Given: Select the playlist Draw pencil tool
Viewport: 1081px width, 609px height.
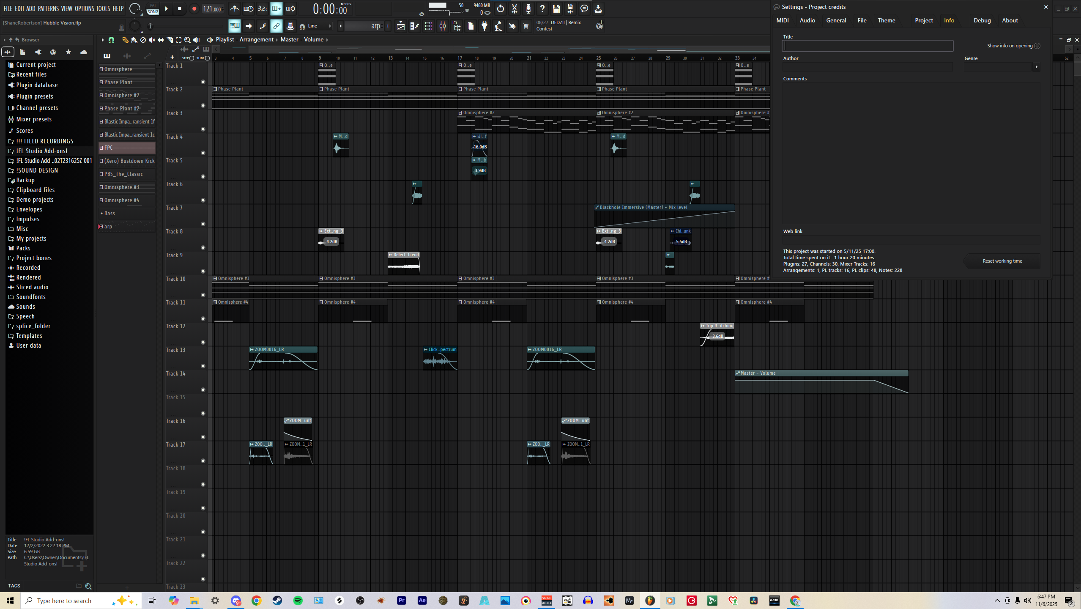Looking at the screenshot, I should point(125,40).
